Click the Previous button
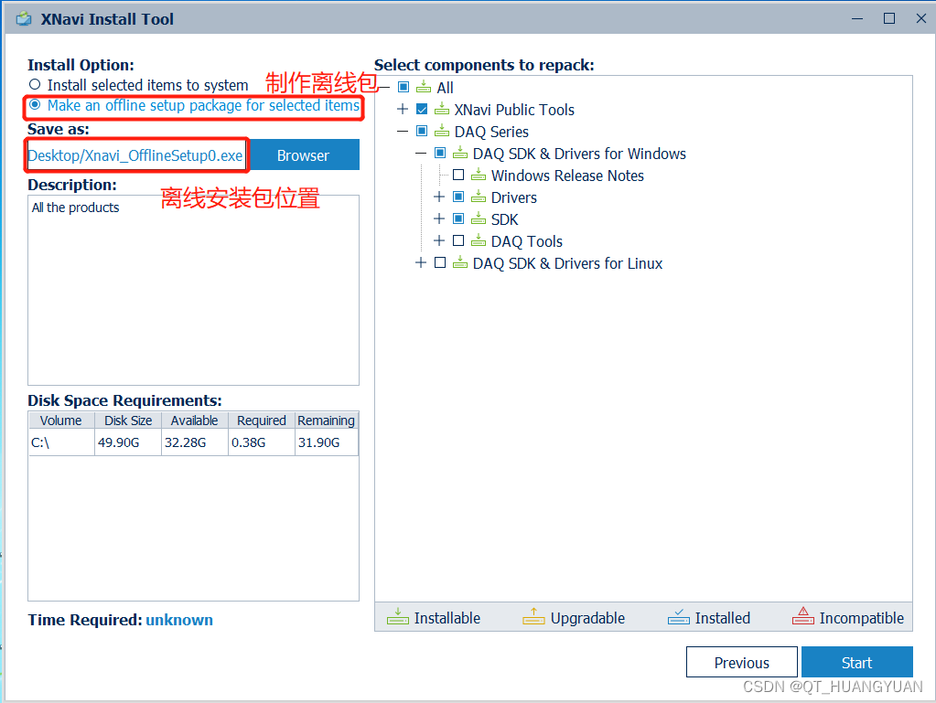Viewport: 936px width, 703px height. click(x=741, y=663)
